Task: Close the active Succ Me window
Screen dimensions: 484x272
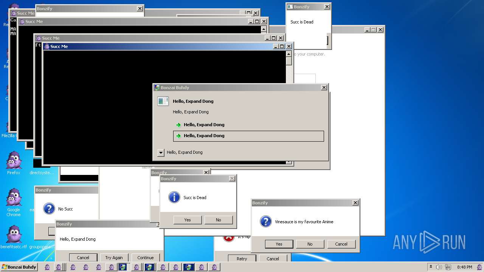Action: pos(289,46)
